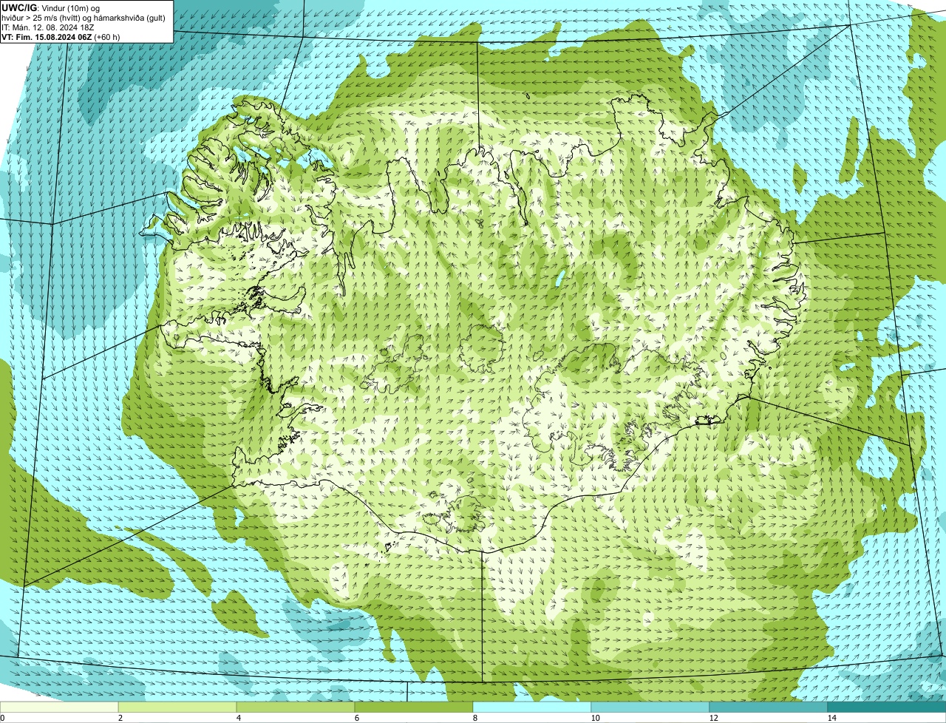946x723 pixels.
Task: Click the "UWC/IG: Vindur (10m) og" title line
Action: [50, 7]
